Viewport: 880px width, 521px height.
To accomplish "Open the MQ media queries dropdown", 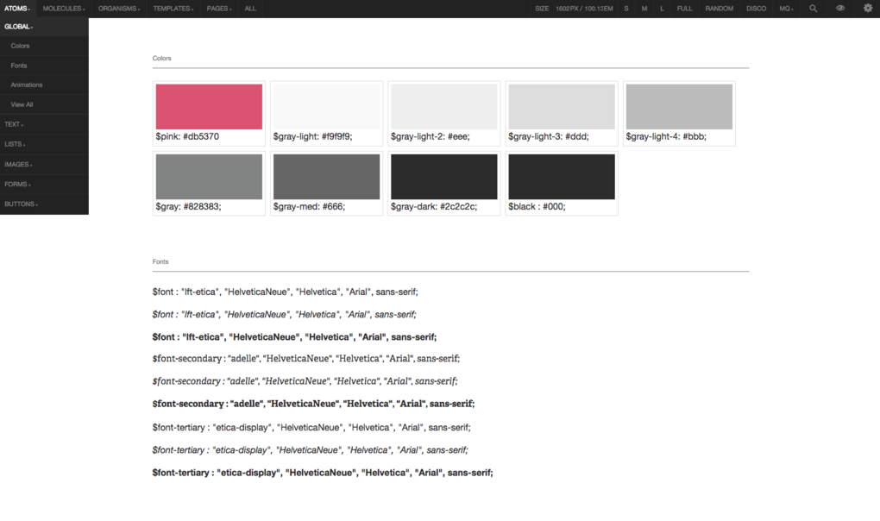I will 786,9.
